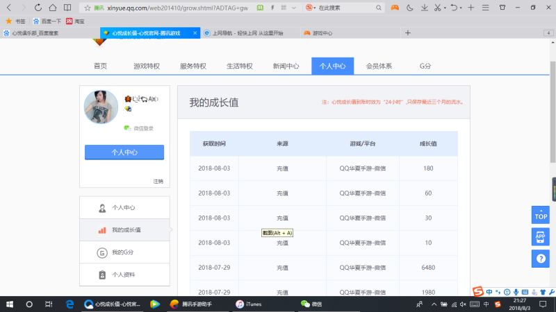
Task: Click the blue 个人中心 button
Action: click(124, 152)
